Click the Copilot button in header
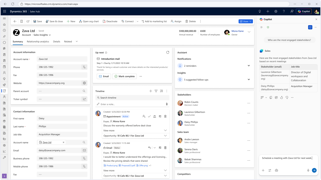The height and width of the screenshot is (180, 321). 304,11
